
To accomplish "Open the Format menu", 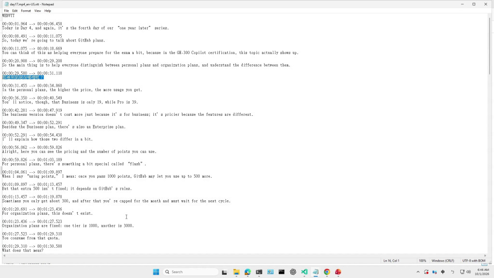I will pyautogui.click(x=26, y=11).
